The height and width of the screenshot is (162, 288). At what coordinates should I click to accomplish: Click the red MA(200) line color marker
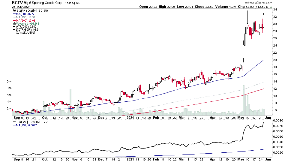click(x=14, y=21)
